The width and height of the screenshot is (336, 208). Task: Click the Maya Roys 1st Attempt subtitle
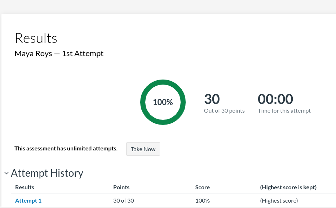59,54
